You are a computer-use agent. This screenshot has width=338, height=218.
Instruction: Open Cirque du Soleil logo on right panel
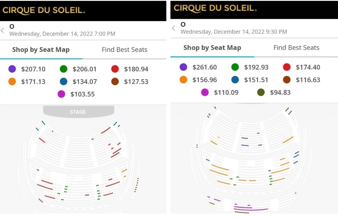(x=215, y=8)
